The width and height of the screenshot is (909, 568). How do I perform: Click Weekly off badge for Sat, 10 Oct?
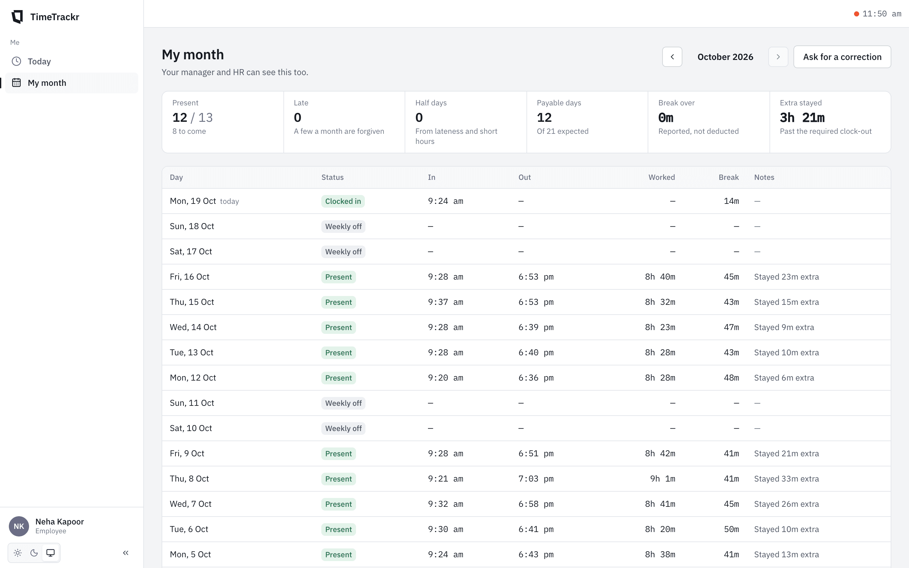(343, 428)
